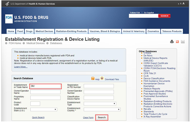Screen dimensions: 192x125
Task: Focus Product Code field
Action: tap(35, 104)
